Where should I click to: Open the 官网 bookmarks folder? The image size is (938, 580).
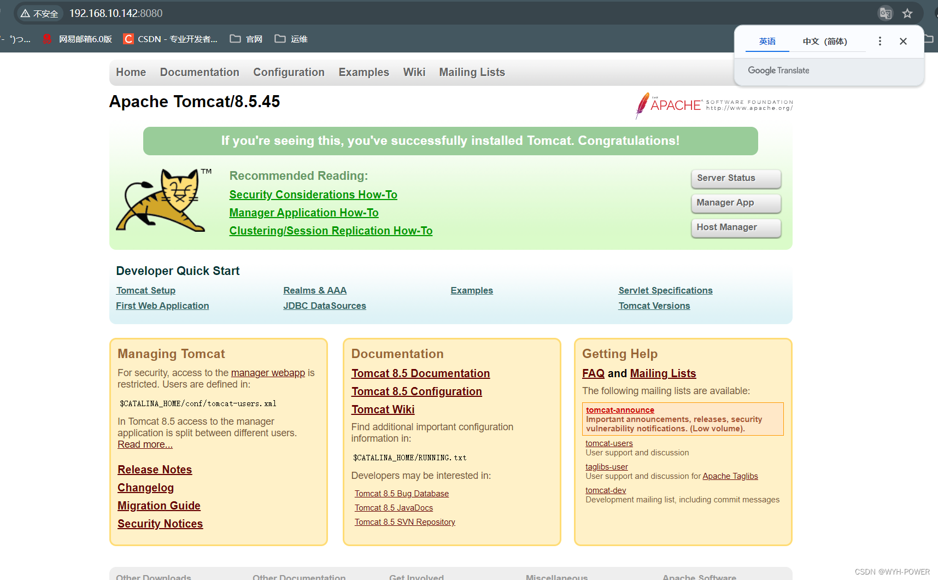coord(245,39)
